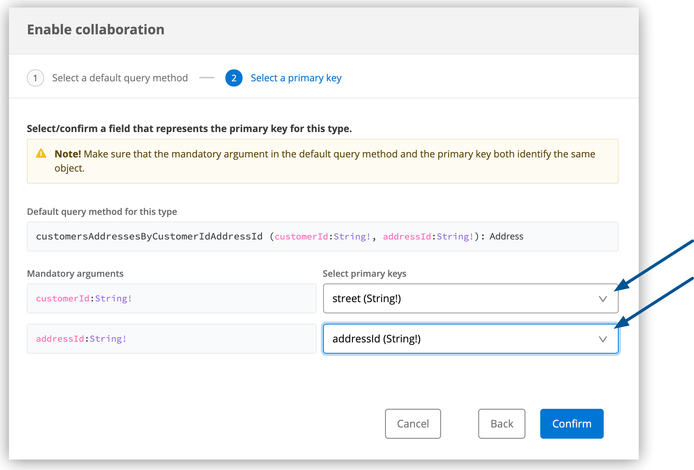Click the 'Select primary keys' label
Image resolution: width=694 pixels, height=470 pixels.
tap(364, 273)
